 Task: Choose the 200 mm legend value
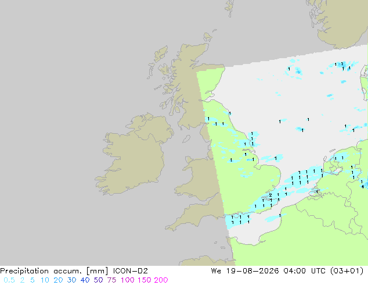click(x=161, y=280)
